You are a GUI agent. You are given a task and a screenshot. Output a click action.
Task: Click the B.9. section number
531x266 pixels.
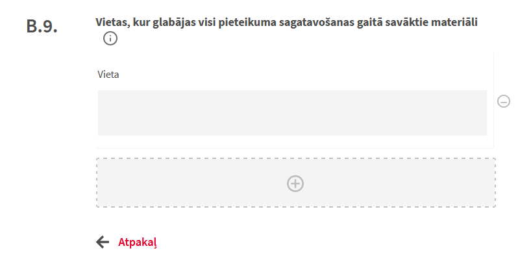coord(43,27)
